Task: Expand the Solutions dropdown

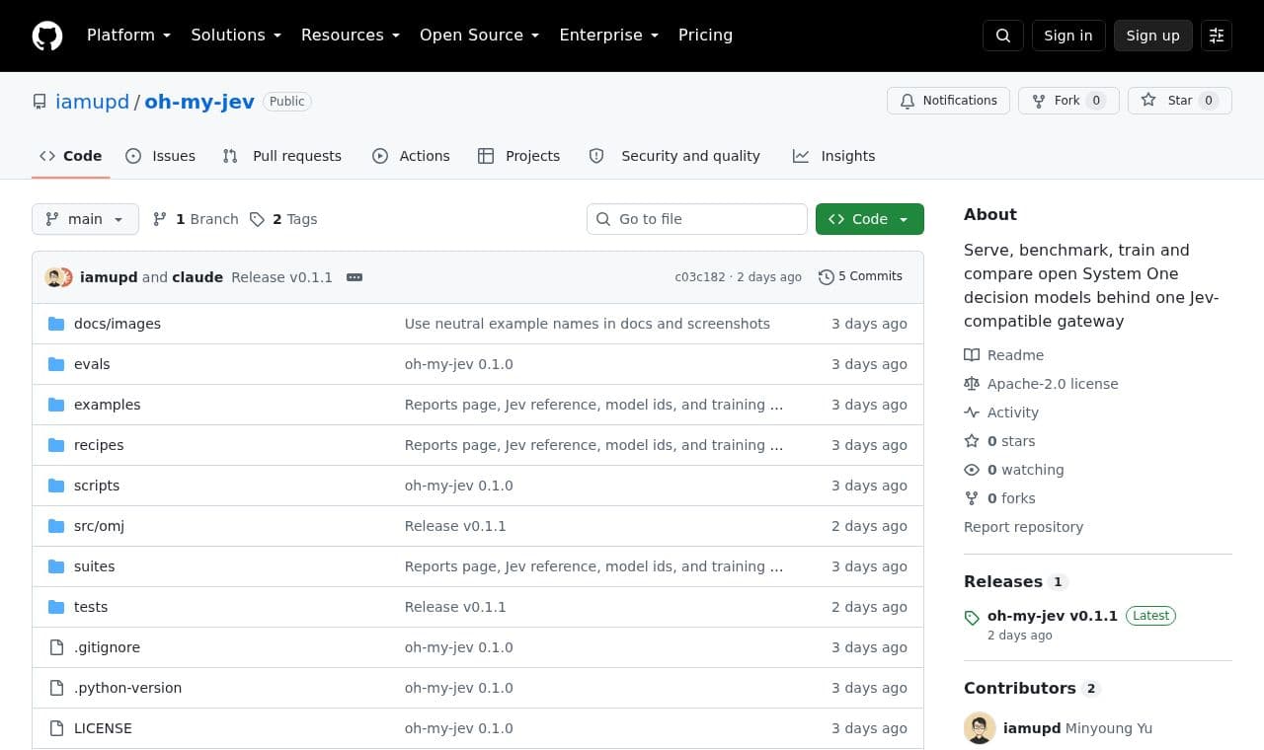Action: pos(236,36)
